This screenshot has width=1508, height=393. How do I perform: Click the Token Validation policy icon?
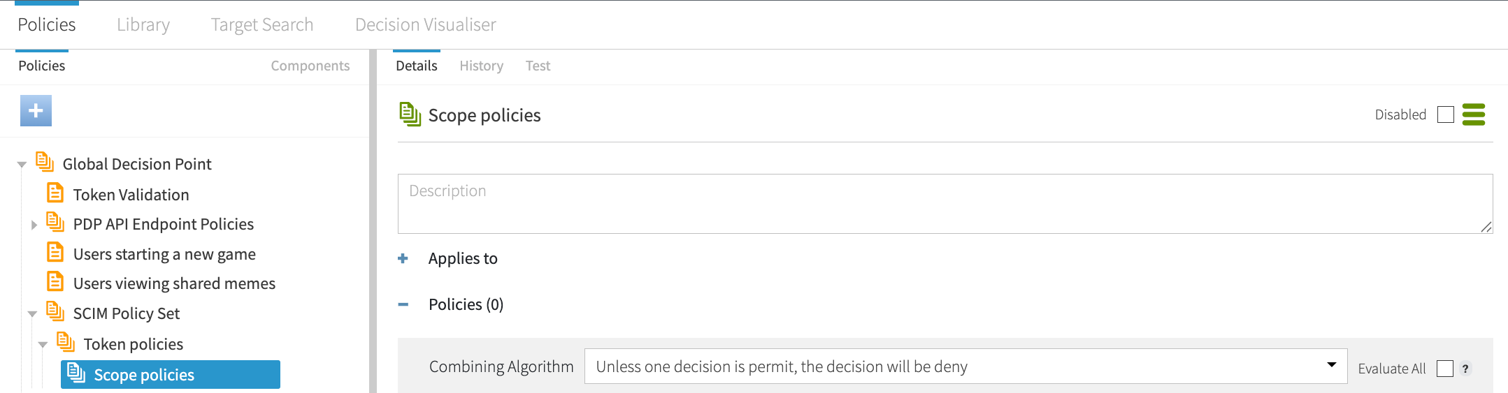pos(55,193)
